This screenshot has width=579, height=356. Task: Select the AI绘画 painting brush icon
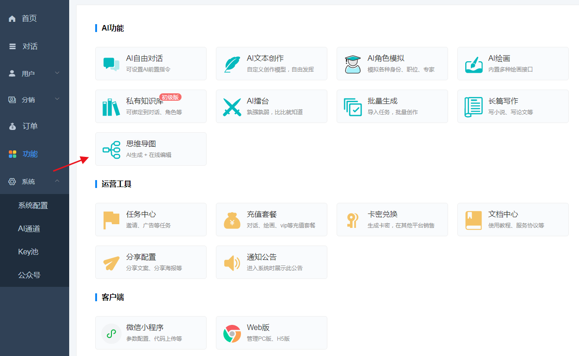coord(474,63)
